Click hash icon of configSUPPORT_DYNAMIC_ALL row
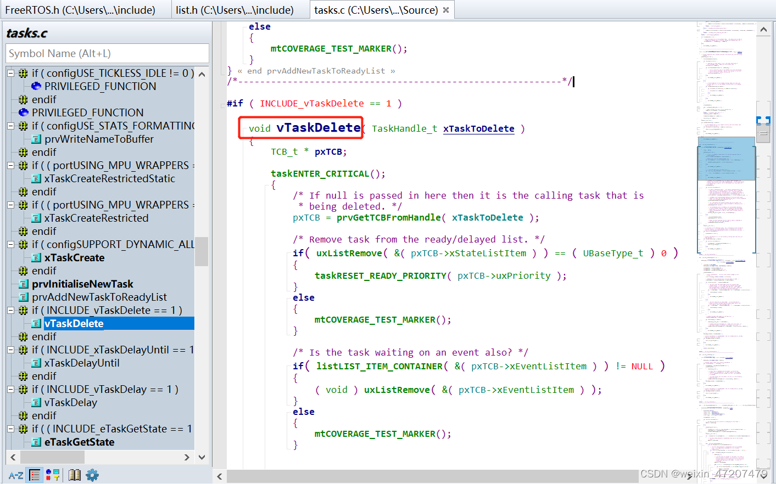The height and width of the screenshot is (484, 776). tap(23, 244)
